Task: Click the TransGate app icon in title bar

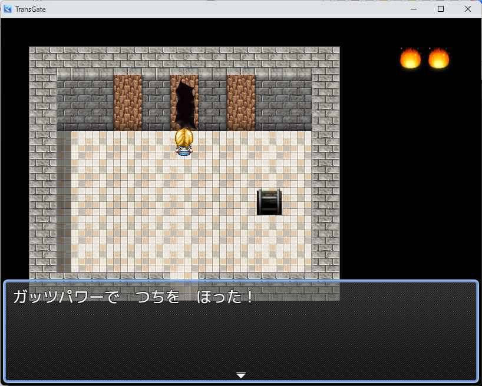Action: (x=8, y=9)
